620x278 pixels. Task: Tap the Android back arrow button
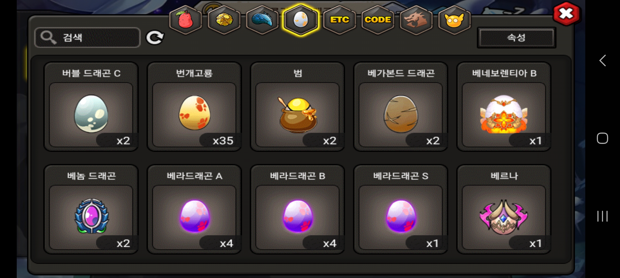point(602,61)
